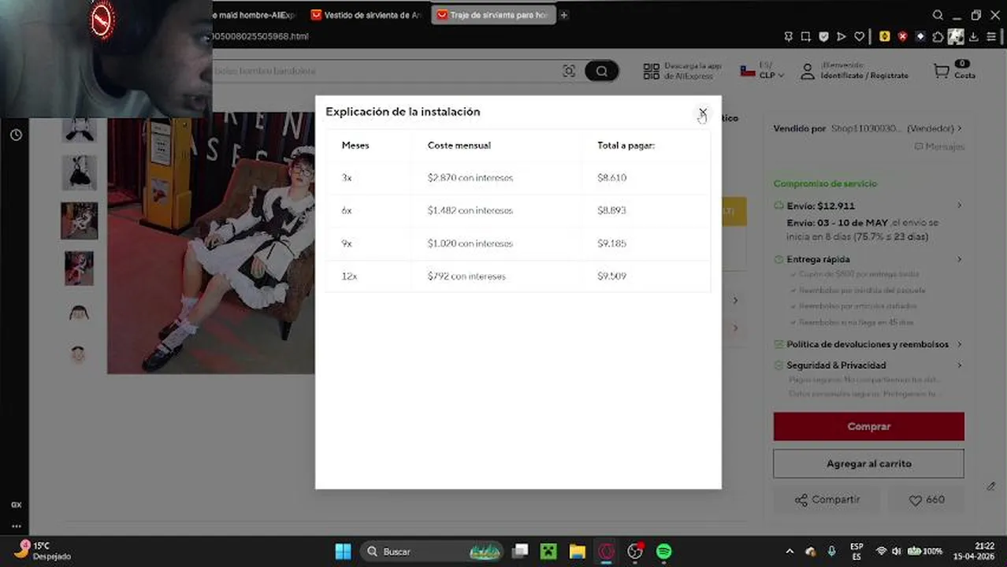The height and width of the screenshot is (567, 1007).
Task: Select the black wig accessory thumbnail
Action: point(79,313)
